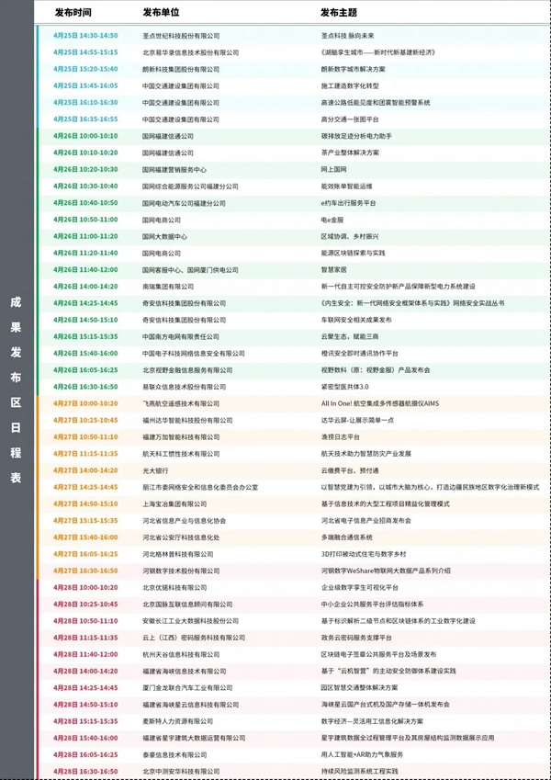Select the topic 3D打印被动式住宅与数字乡村
Screen dimensions: 551x780
[x=361, y=554]
